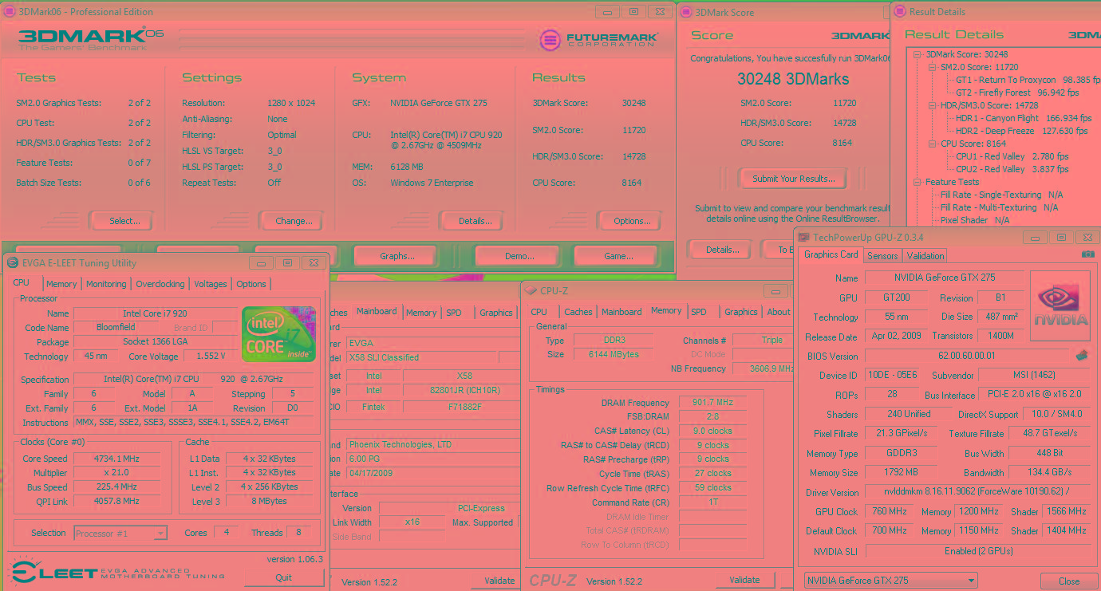Click the E-LEET logo at bottom

coord(117,572)
